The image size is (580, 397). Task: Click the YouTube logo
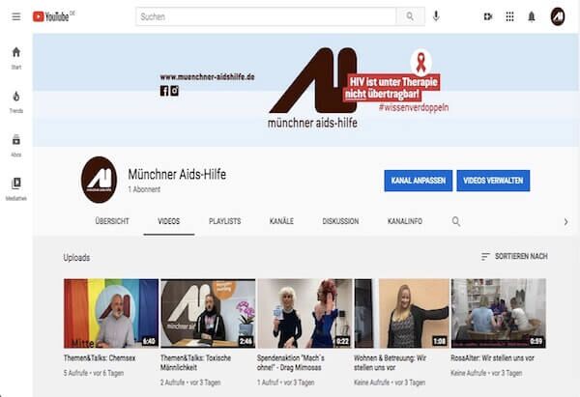53,16
